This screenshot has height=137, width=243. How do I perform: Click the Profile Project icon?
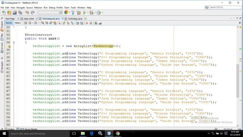coord(99,13)
